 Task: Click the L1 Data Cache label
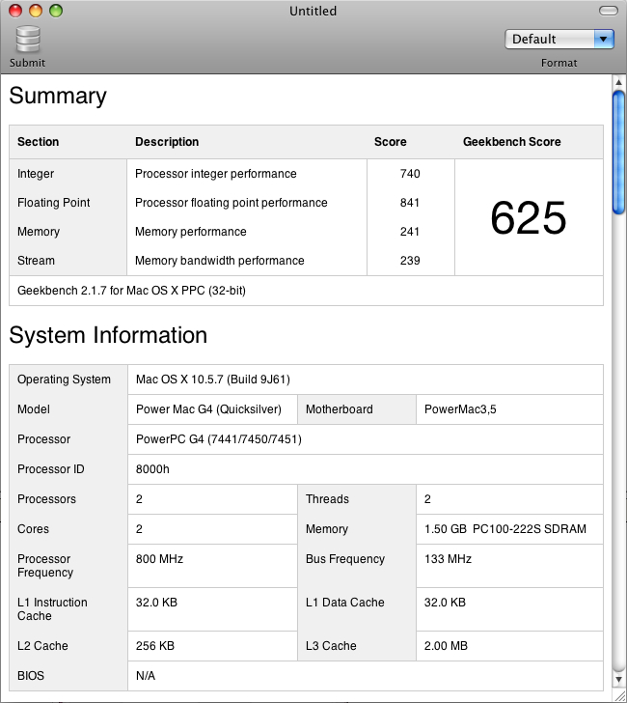tap(345, 603)
